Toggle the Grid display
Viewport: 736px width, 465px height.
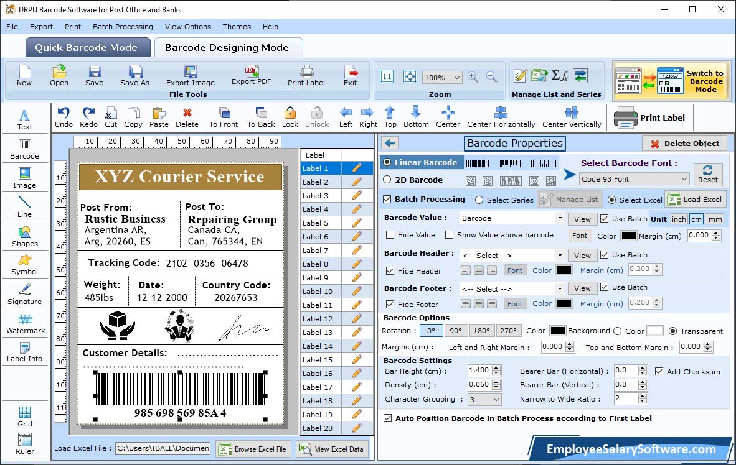tap(24, 417)
